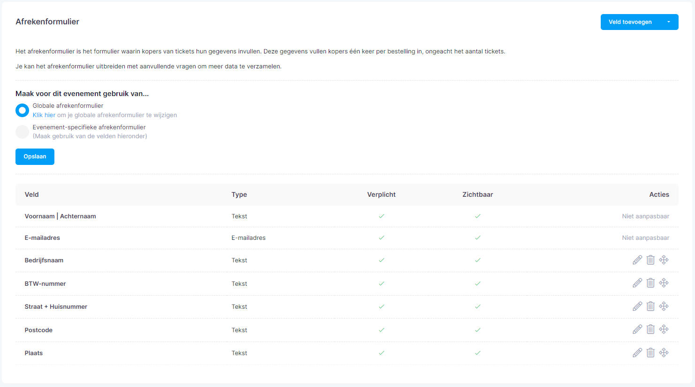Delete the Bedrijfsnaam field
The width and height of the screenshot is (695, 387).
(x=650, y=260)
